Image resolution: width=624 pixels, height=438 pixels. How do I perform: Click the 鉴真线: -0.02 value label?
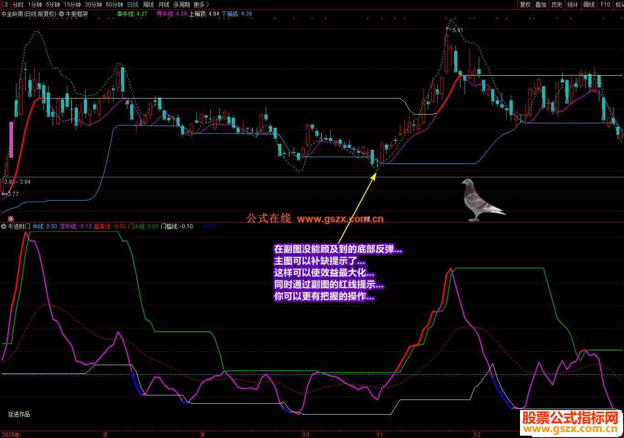click(110, 226)
